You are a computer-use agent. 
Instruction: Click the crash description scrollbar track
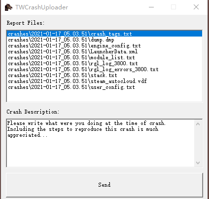198,143
